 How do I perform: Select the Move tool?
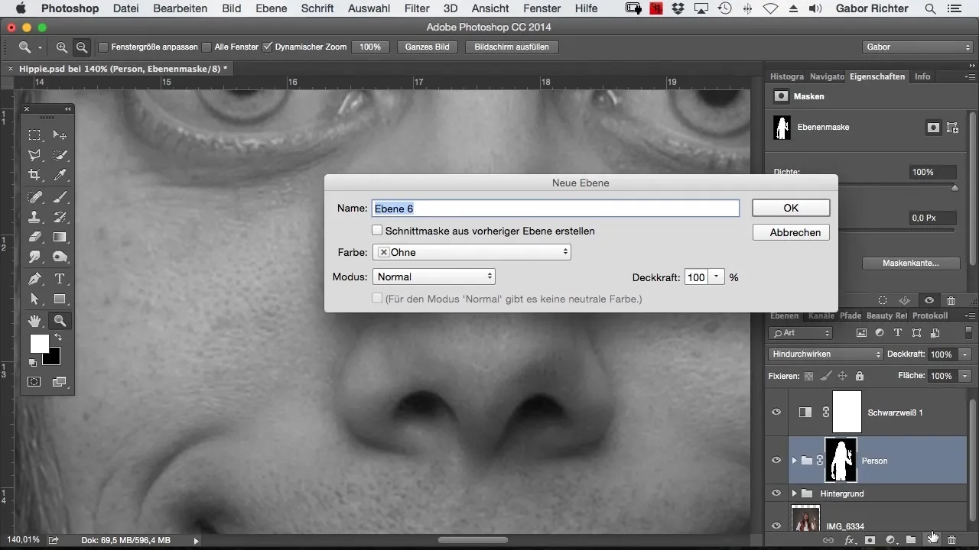60,135
